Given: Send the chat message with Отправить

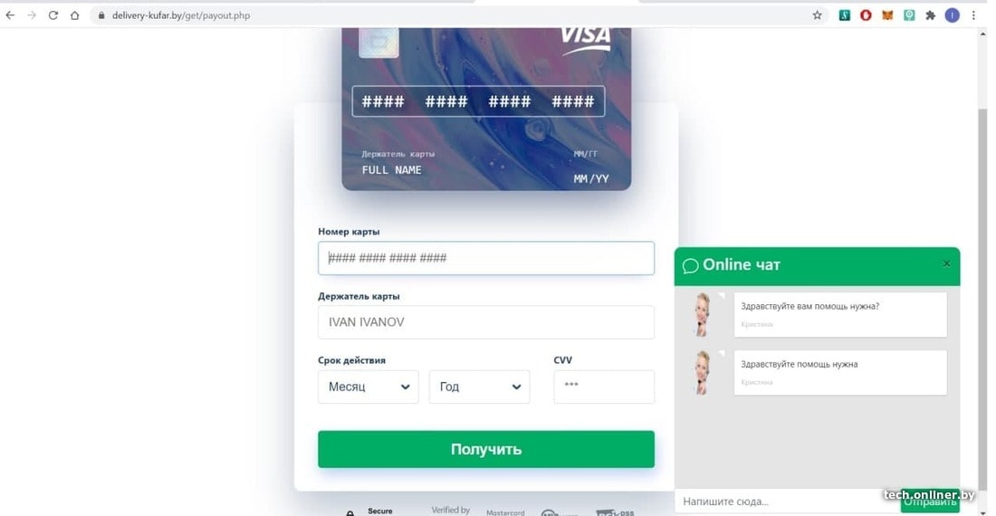Looking at the screenshot, I should (930, 502).
